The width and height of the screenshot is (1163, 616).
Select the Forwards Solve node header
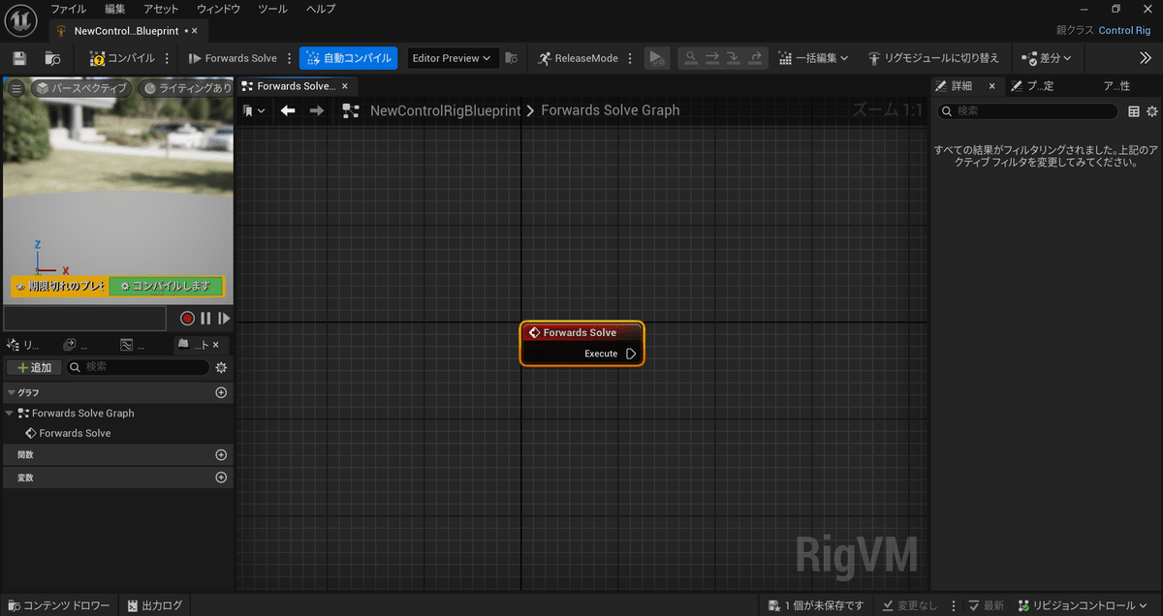(x=581, y=332)
